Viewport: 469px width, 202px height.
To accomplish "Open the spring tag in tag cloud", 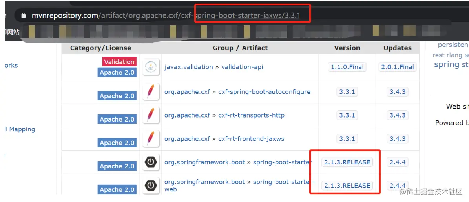I will point(447,64).
